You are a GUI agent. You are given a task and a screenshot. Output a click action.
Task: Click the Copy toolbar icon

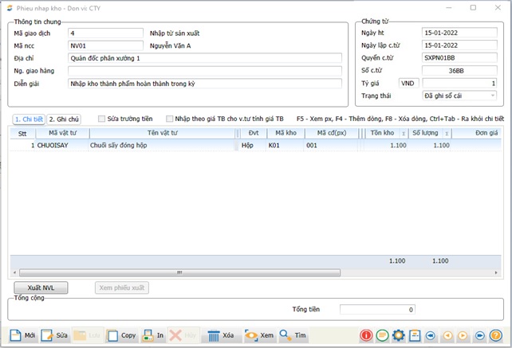pyautogui.click(x=113, y=335)
